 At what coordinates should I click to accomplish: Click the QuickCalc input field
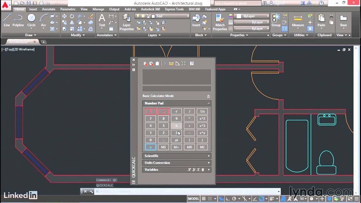click(177, 89)
